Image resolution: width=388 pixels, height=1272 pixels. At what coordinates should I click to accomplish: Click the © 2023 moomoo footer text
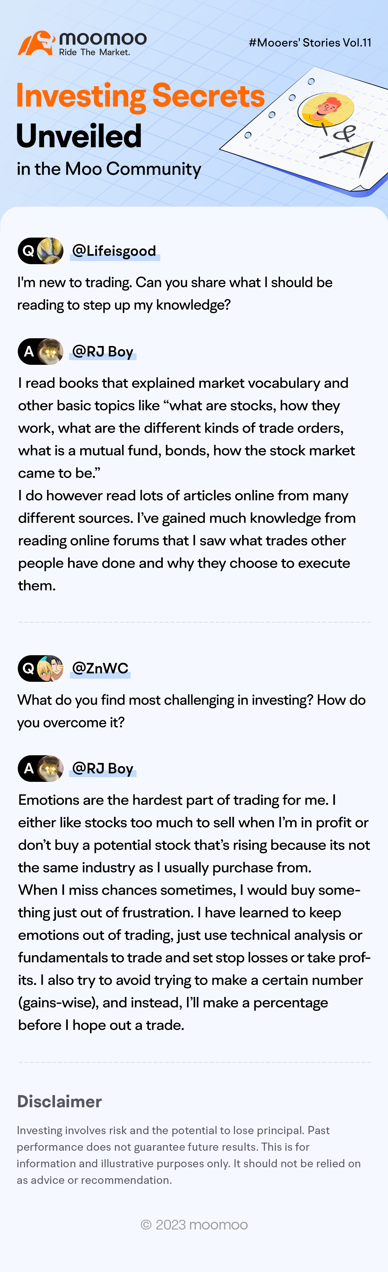(194, 1224)
